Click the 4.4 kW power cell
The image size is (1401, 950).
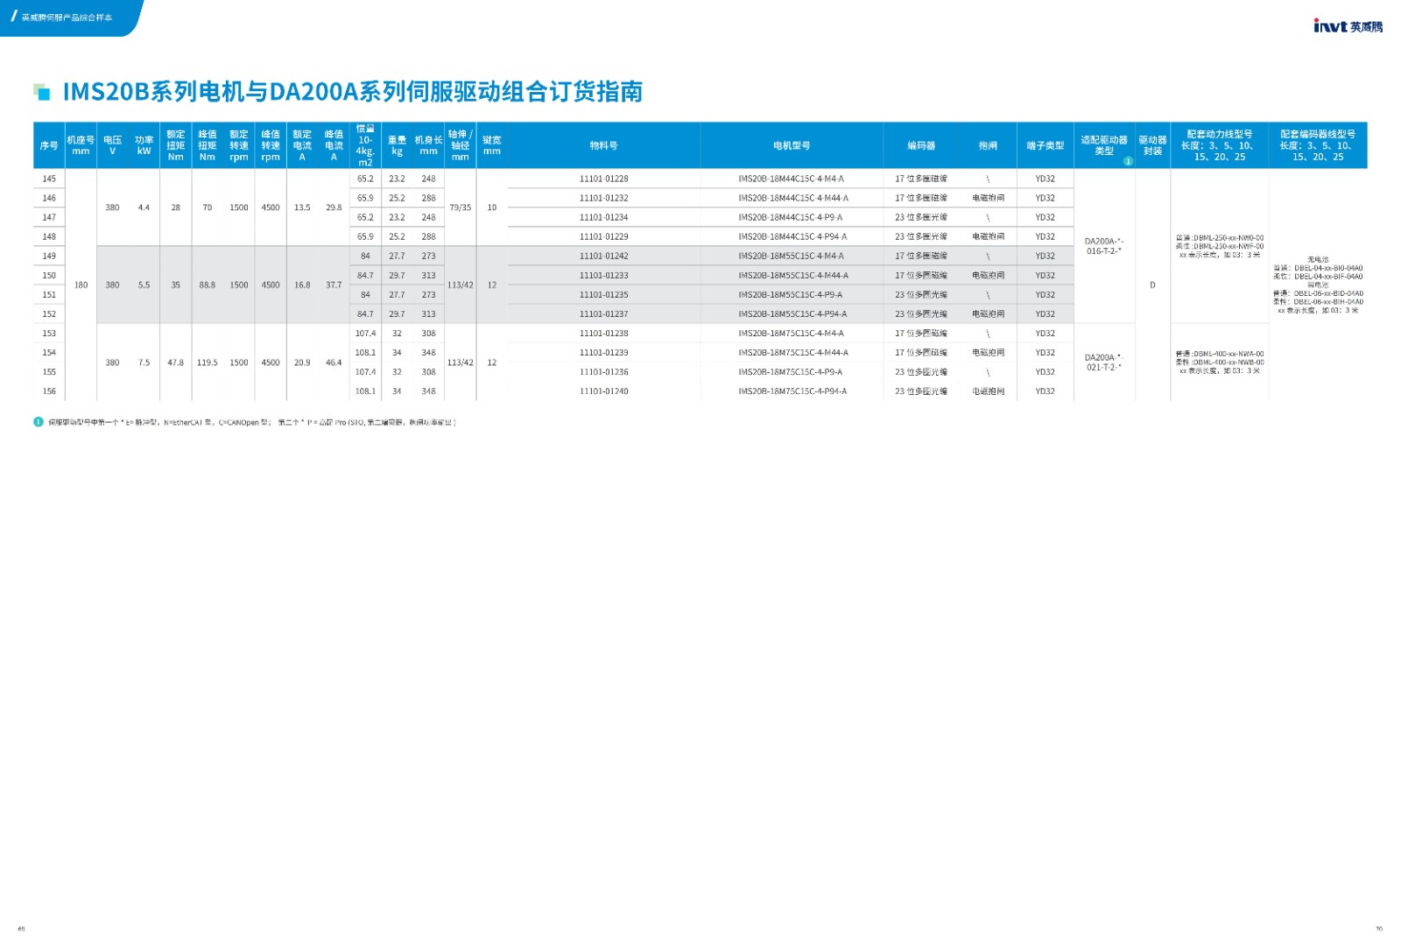[144, 208]
